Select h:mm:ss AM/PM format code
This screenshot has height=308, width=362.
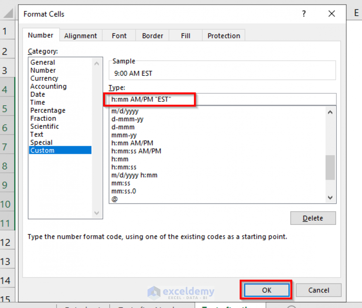tap(218, 151)
